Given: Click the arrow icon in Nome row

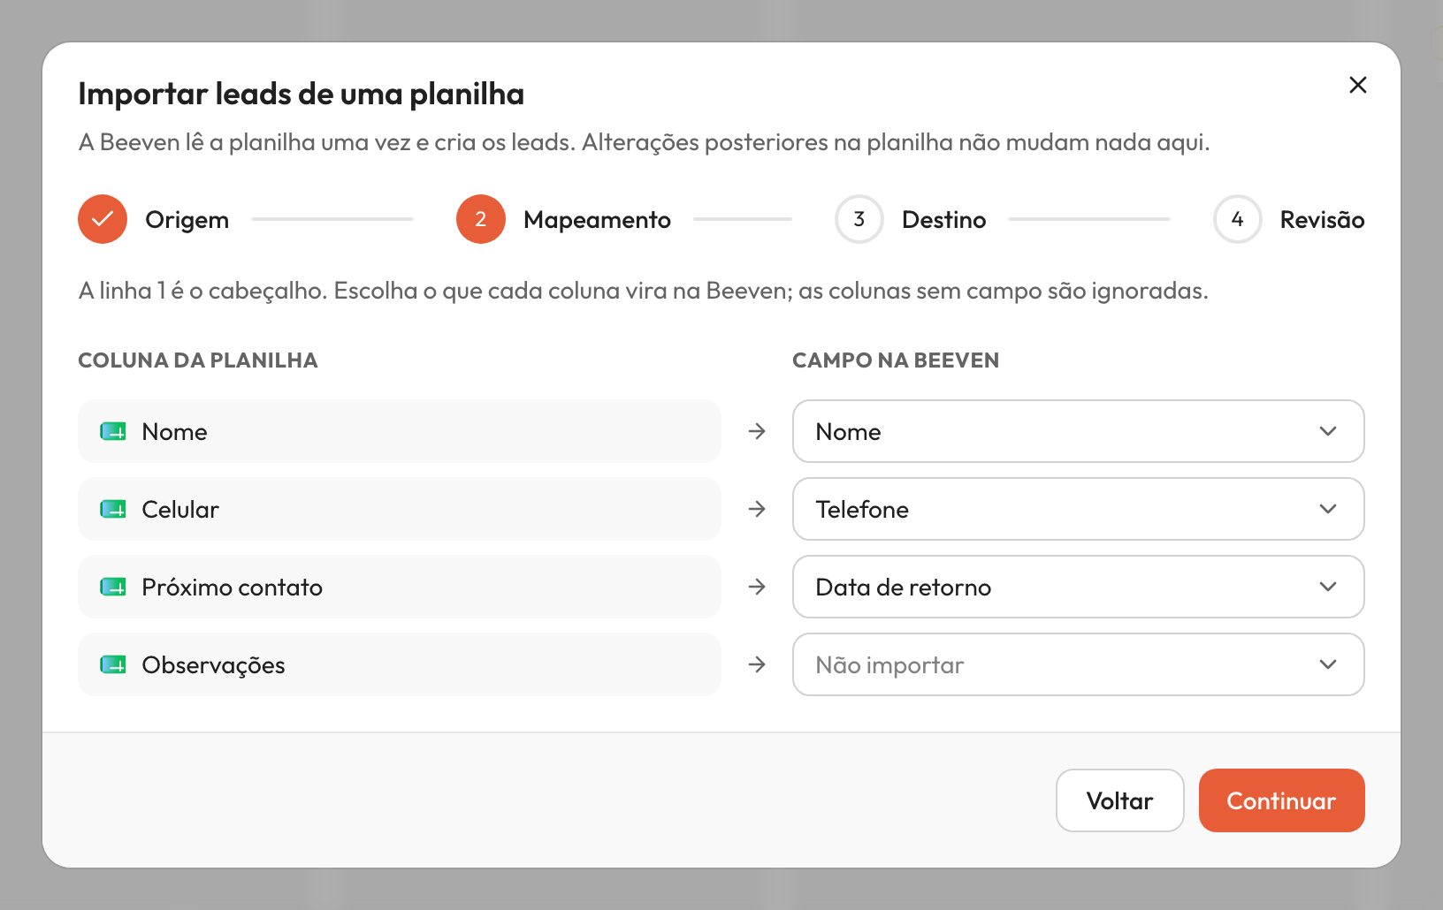Looking at the screenshot, I should click(757, 431).
